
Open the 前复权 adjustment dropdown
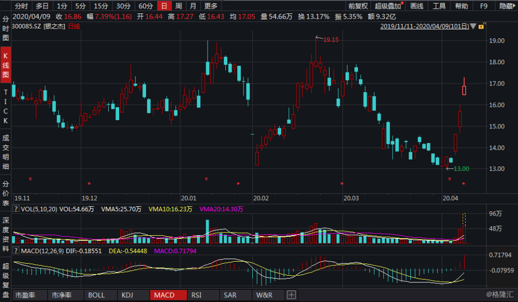(x=358, y=6)
